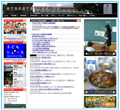Open the 7/20 PTA室パソコン修理完了 link

(x=41, y=42)
